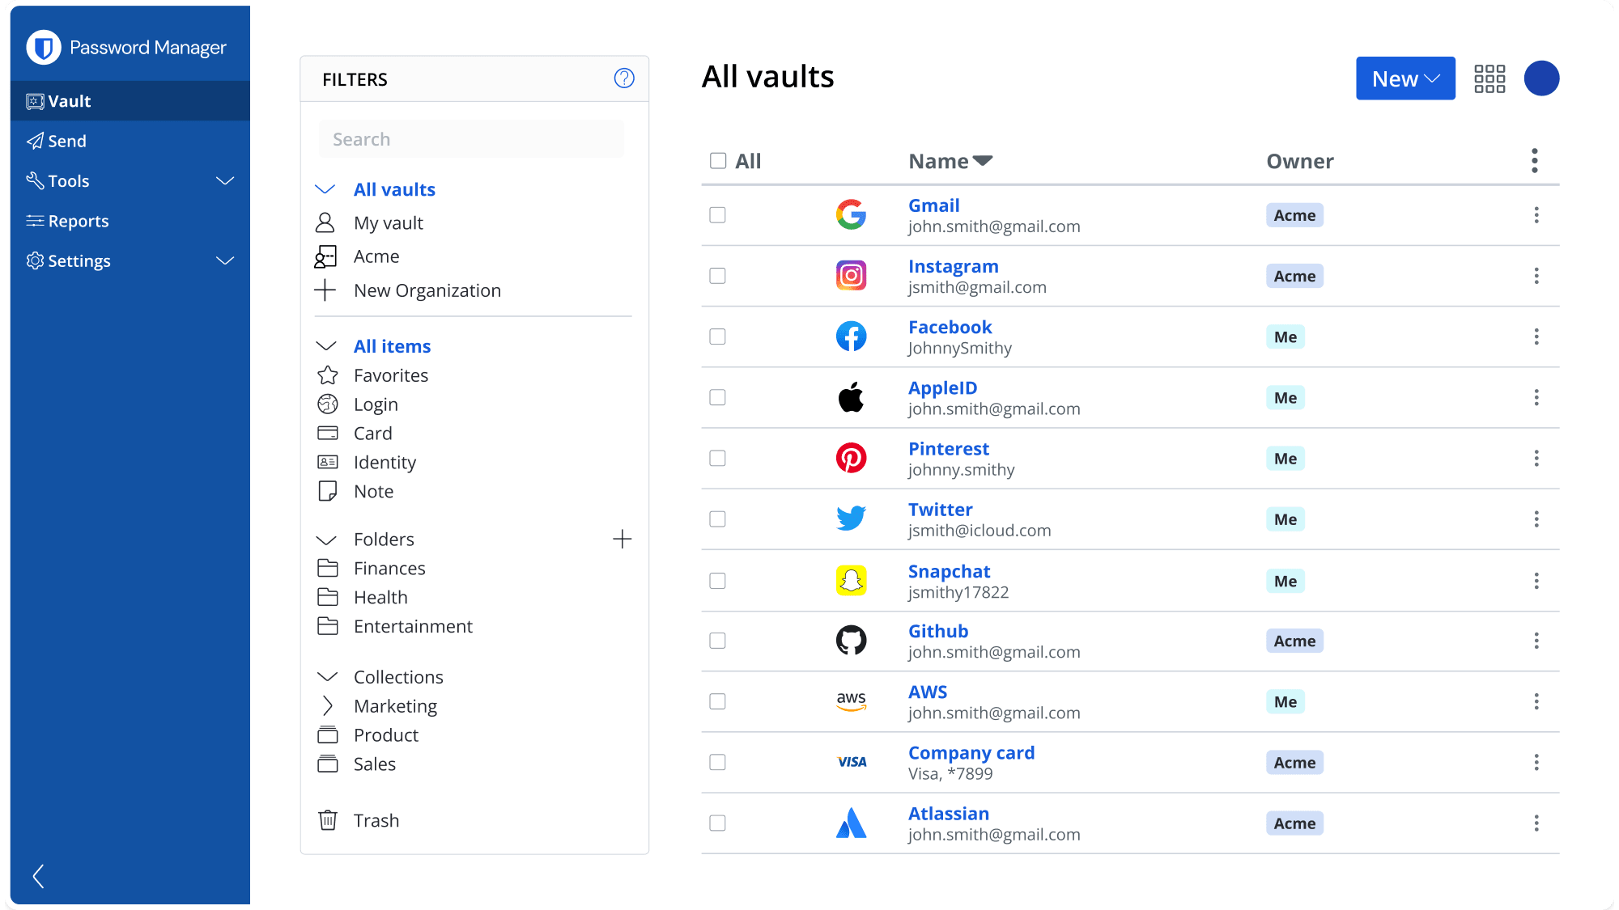Screen dimensions: 1619x910
Task: Check the Select All checkbox
Action: click(718, 161)
